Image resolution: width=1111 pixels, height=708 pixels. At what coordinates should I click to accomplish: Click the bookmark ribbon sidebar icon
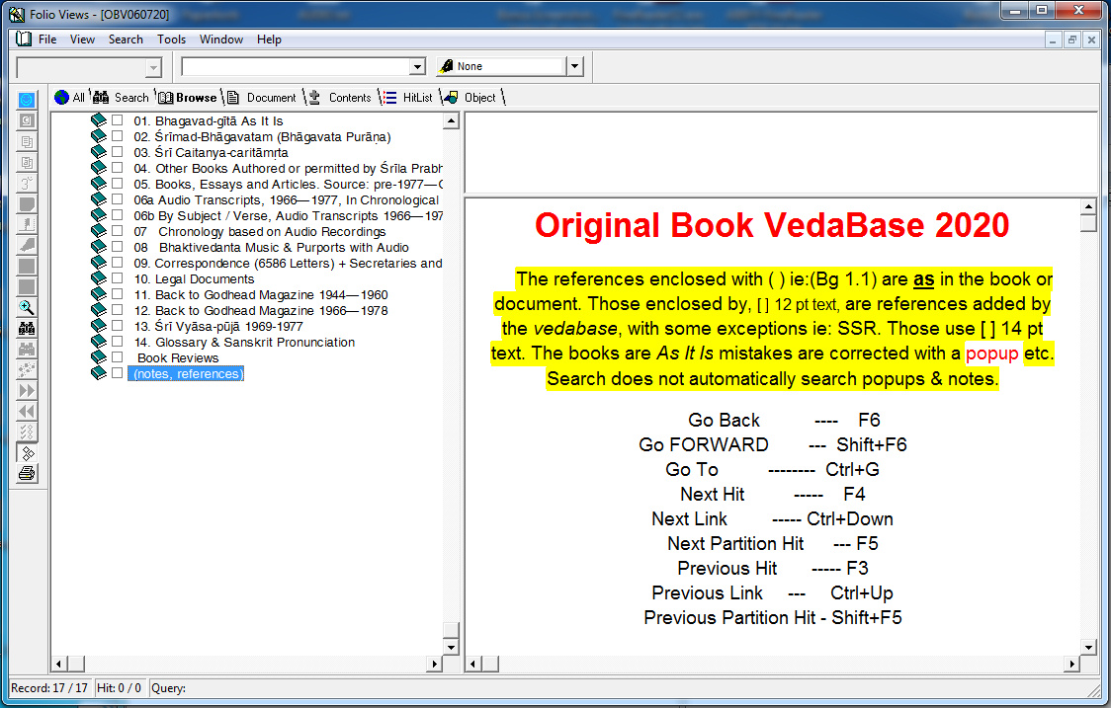tap(27, 224)
